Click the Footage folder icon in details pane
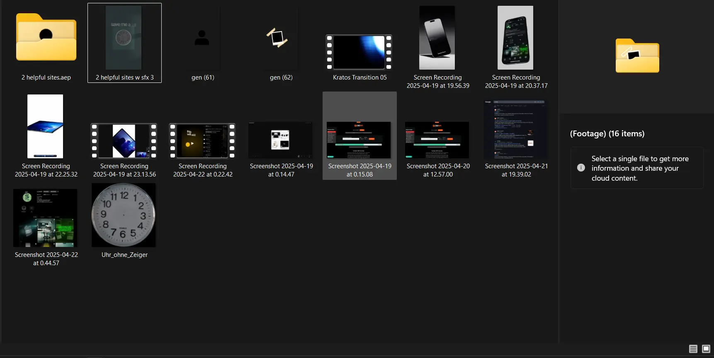 pyautogui.click(x=637, y=56)
